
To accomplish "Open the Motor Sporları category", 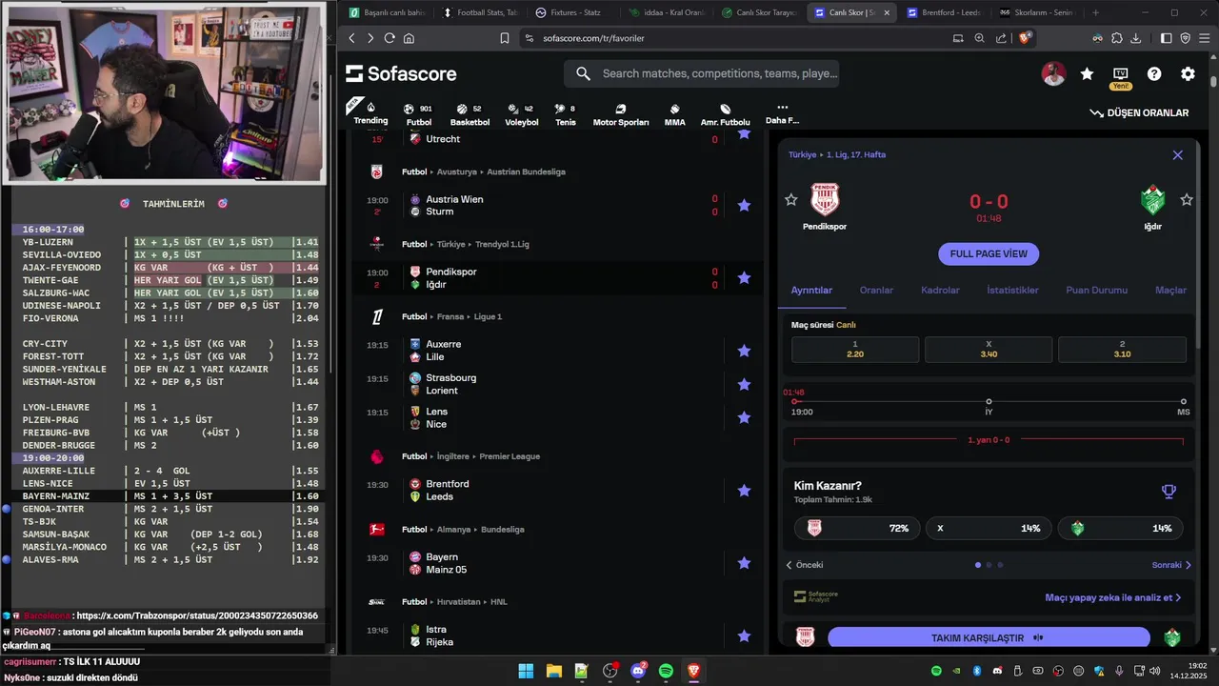I will pyautogui.click(x=621, y=114).
